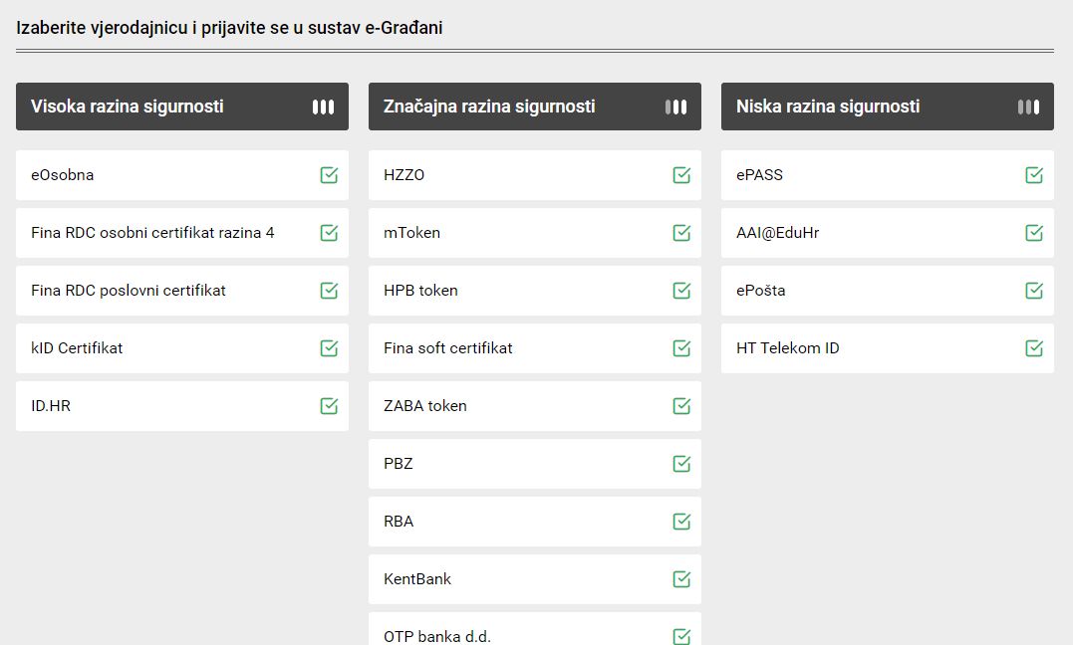
Task: Log in with Fina RDC poslovni certifikat
Action: click(182, 291)
